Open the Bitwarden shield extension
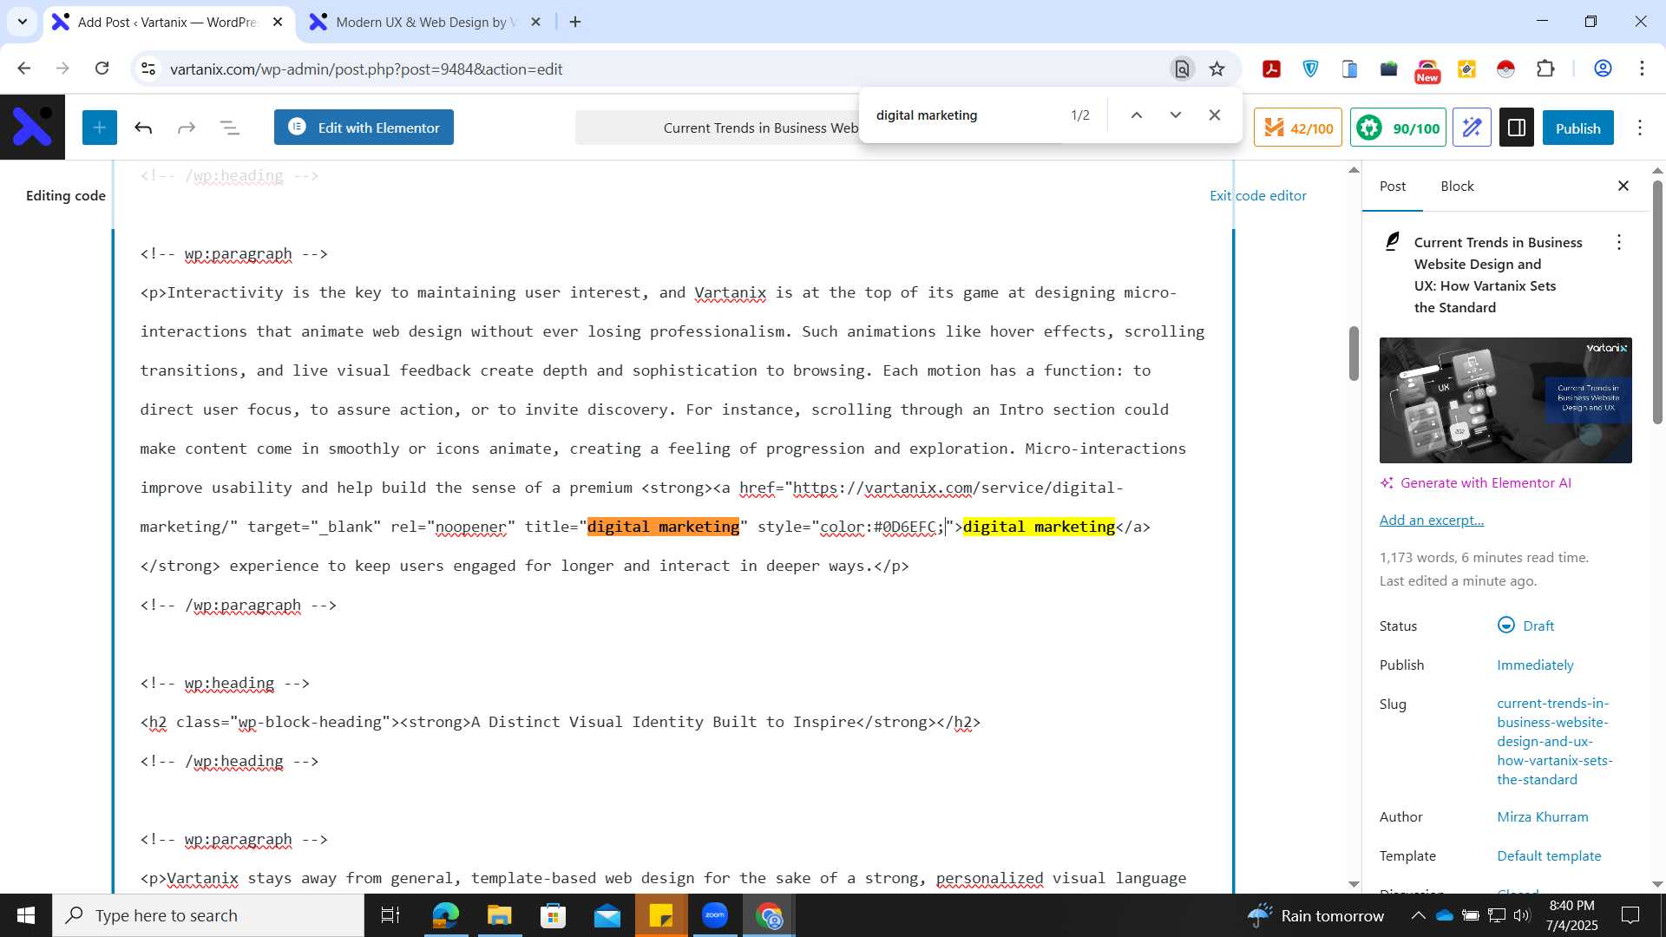Screen dimensions: 1666x937 (x=1310, y=69)
